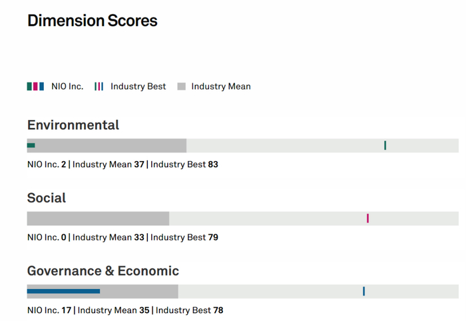Click the Industry Best legend label

pyautogui.click(x=138, y=87)
